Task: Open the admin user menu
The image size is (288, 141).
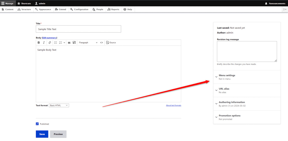Action: point(40,3)
